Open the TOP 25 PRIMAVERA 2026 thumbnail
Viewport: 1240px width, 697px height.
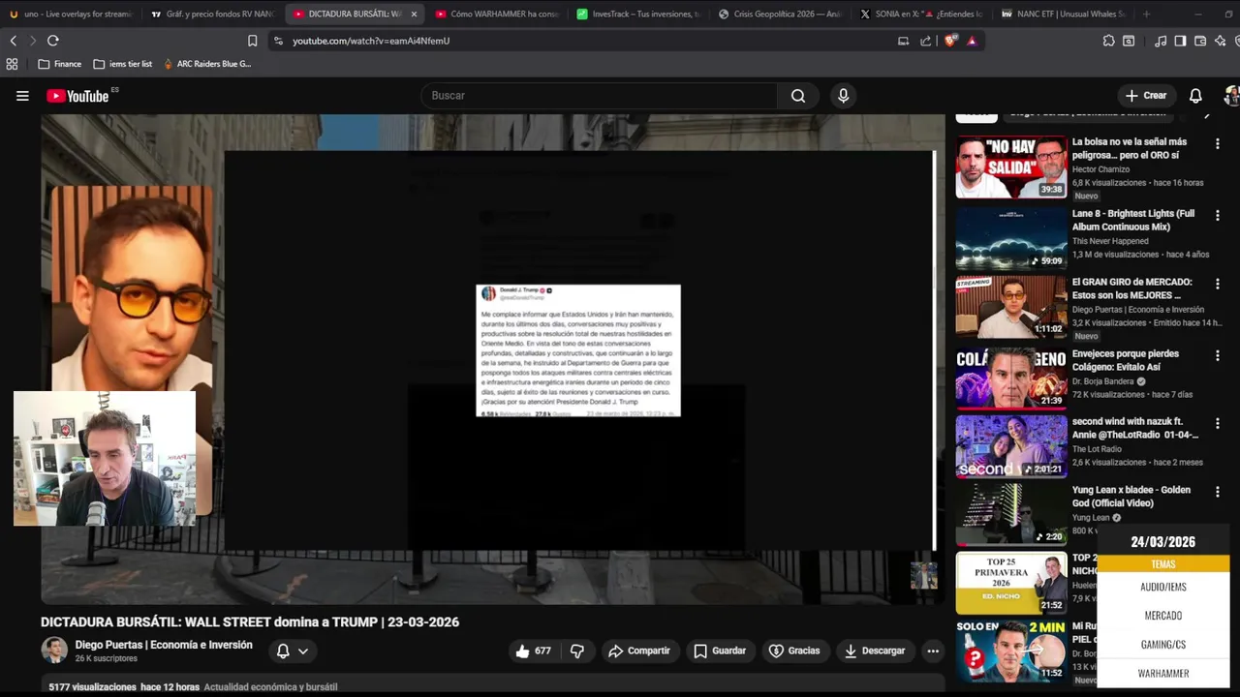1010,583
